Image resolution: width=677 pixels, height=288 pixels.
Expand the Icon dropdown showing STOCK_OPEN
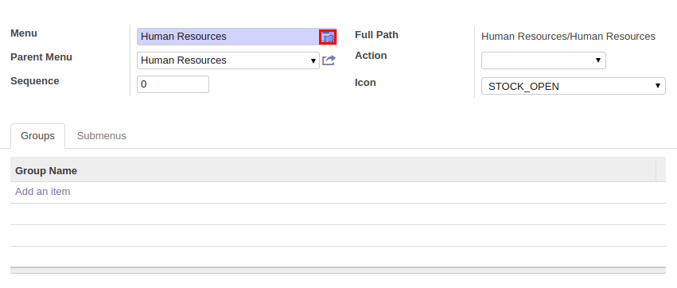574,86
